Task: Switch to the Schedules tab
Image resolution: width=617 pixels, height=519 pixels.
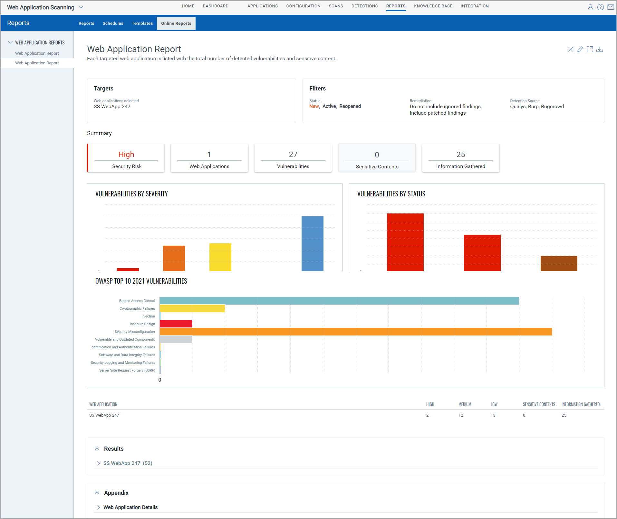Action: (x=113, y=23)
